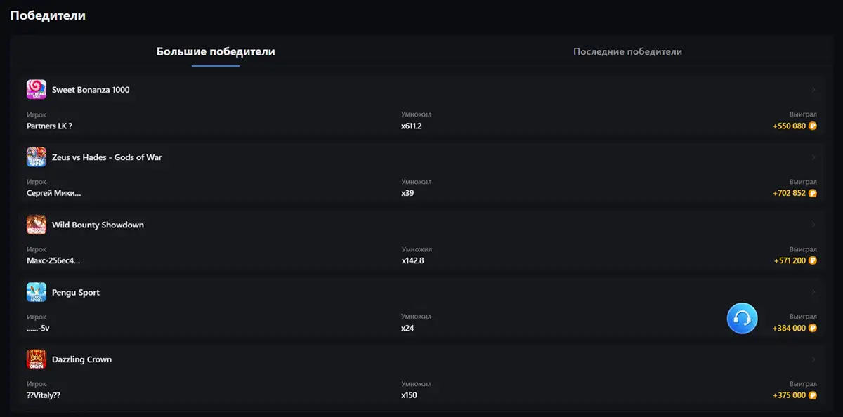Click the x142.8 multiplier value
The height and width of the screenshot is (417, 843).
pyautogui.click(x=413, y=260)
